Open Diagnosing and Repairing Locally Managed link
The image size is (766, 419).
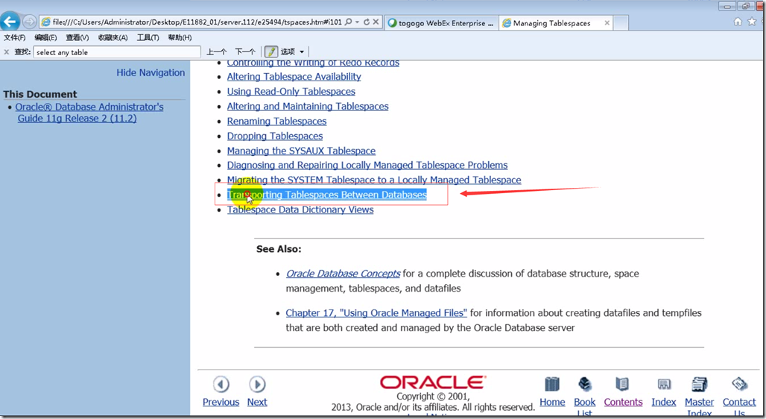[367, 166]
